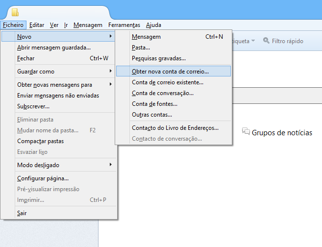Select Obter nova conta de correio
322x247 pixels.
[170, 71]
